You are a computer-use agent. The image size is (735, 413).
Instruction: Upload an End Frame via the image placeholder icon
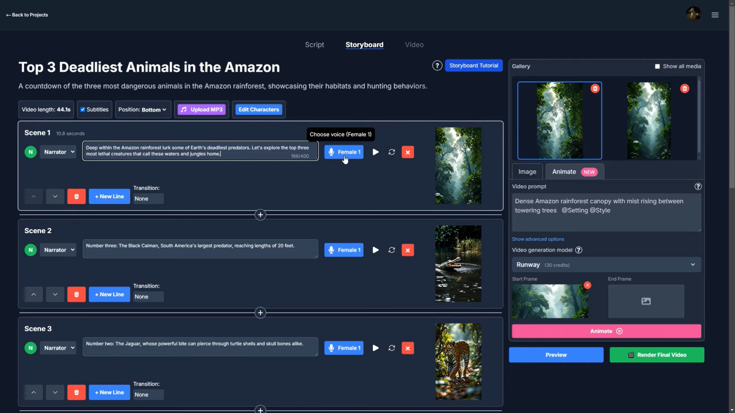(x=645, y=301)
